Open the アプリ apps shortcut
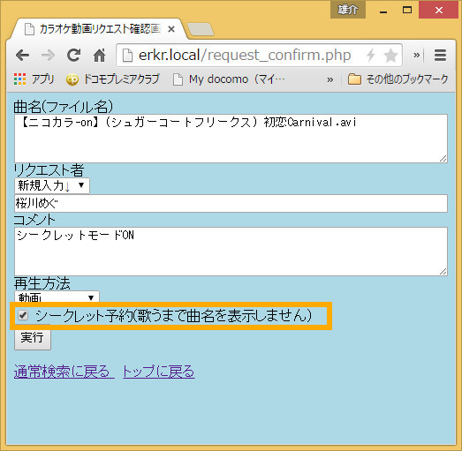 [34, 79]
